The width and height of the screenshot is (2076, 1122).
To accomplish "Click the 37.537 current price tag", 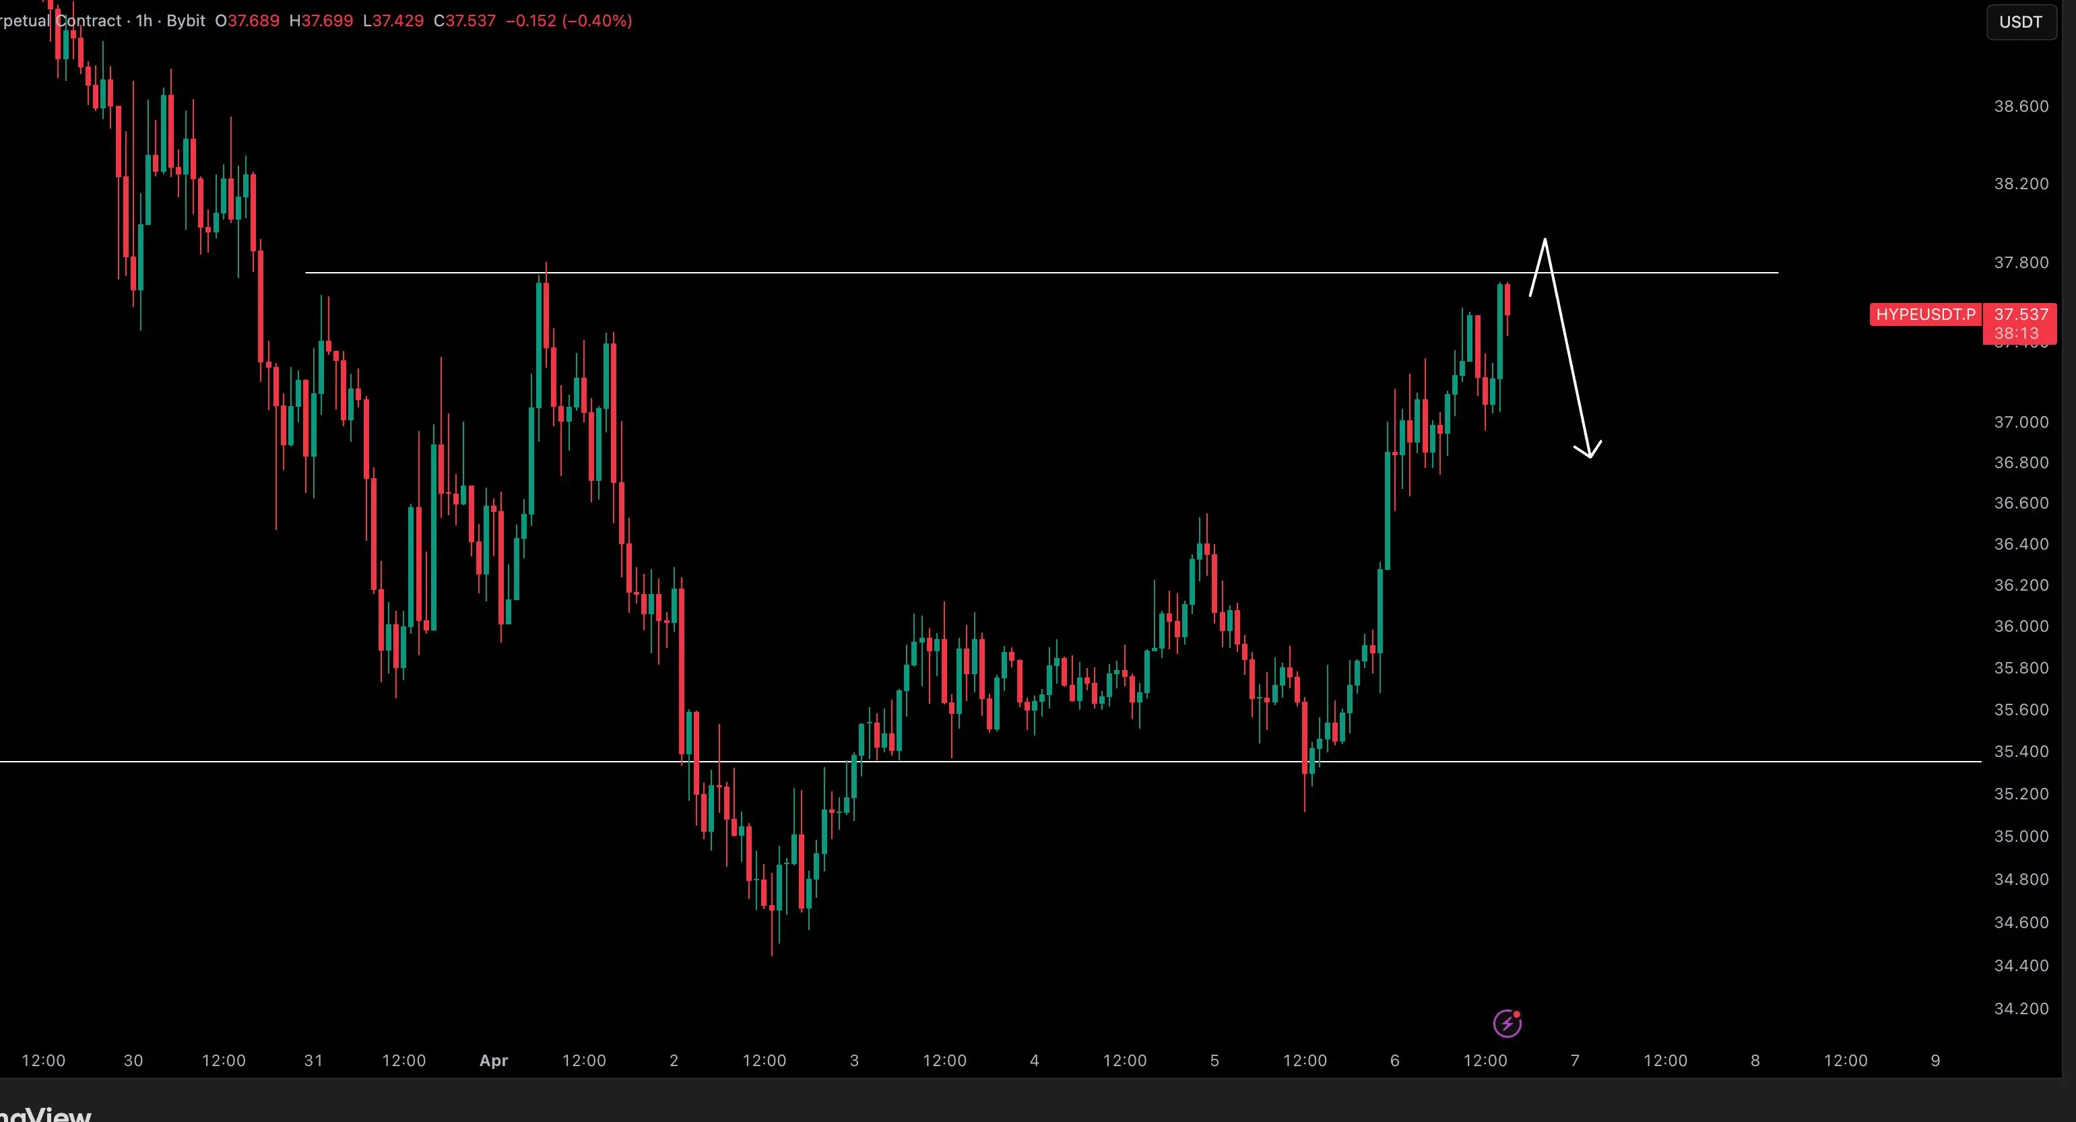I will click(x=2020, y=315).
